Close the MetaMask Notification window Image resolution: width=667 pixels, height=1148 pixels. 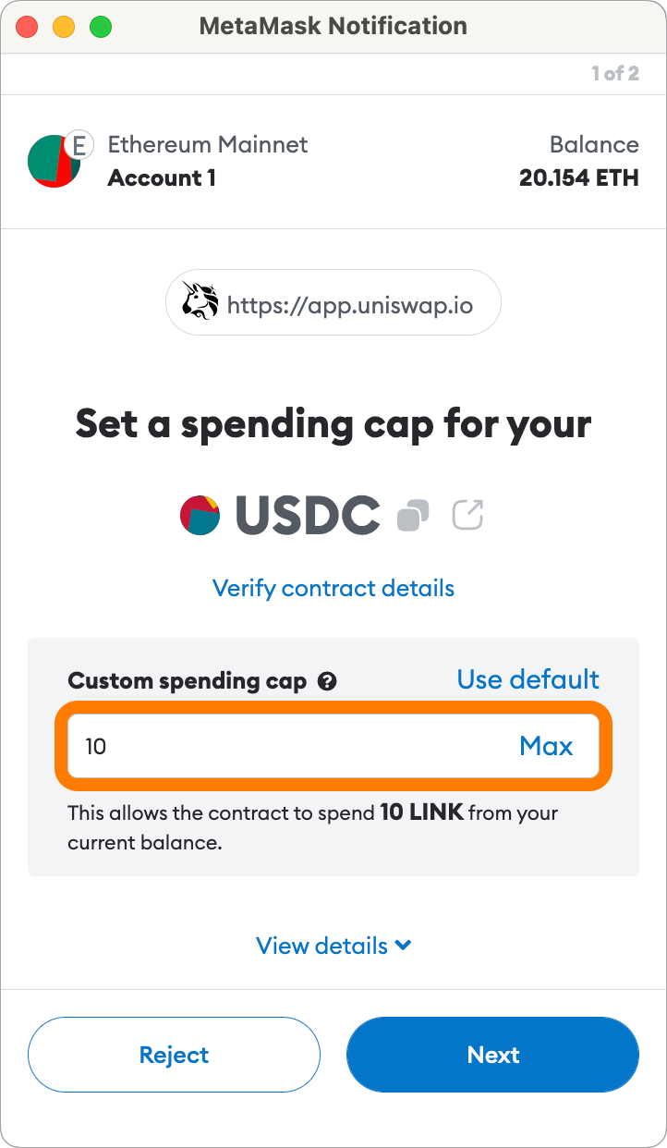click(27, 27)
